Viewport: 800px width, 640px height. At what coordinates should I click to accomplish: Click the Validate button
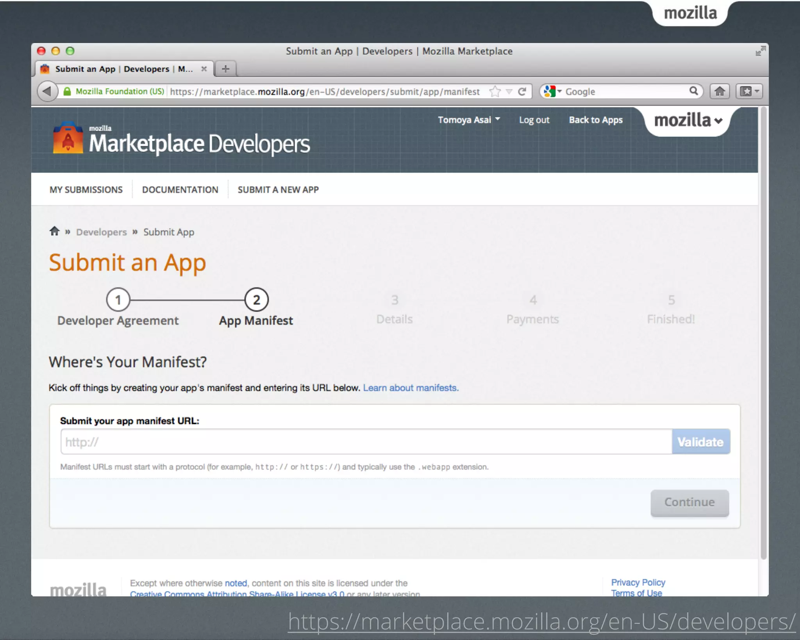[701, 442]
